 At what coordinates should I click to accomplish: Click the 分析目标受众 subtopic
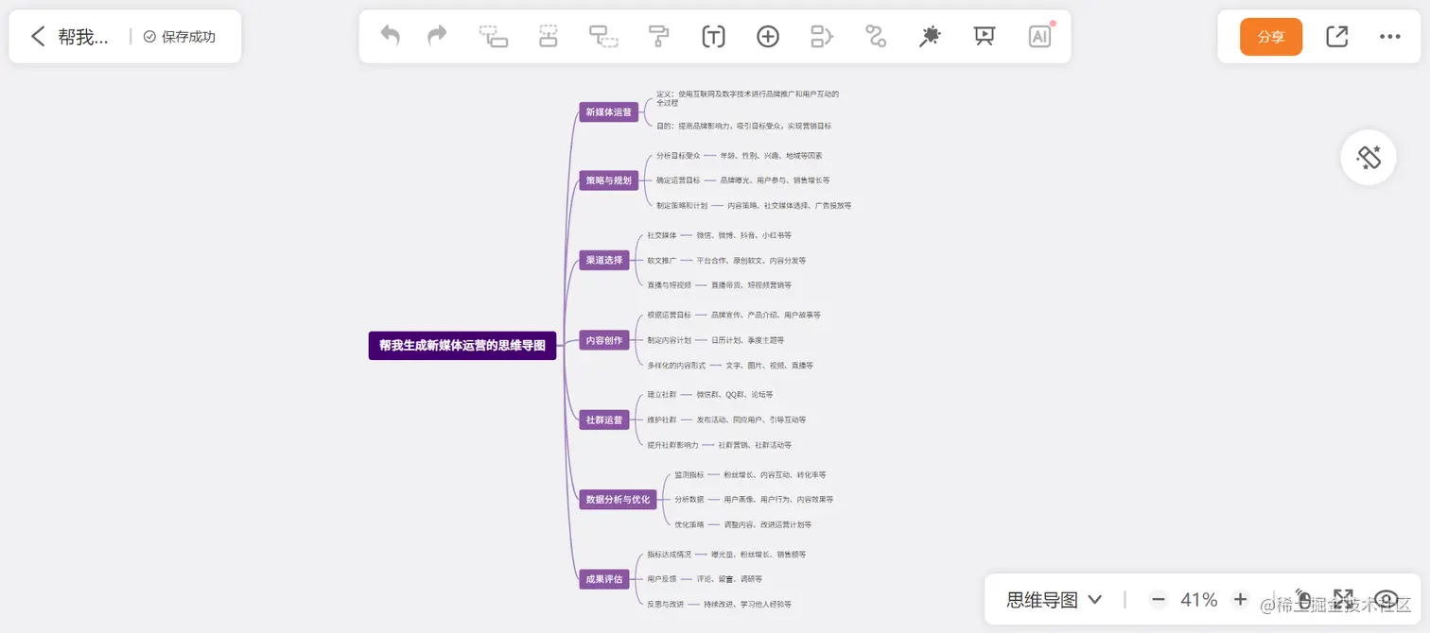[678, 156]
